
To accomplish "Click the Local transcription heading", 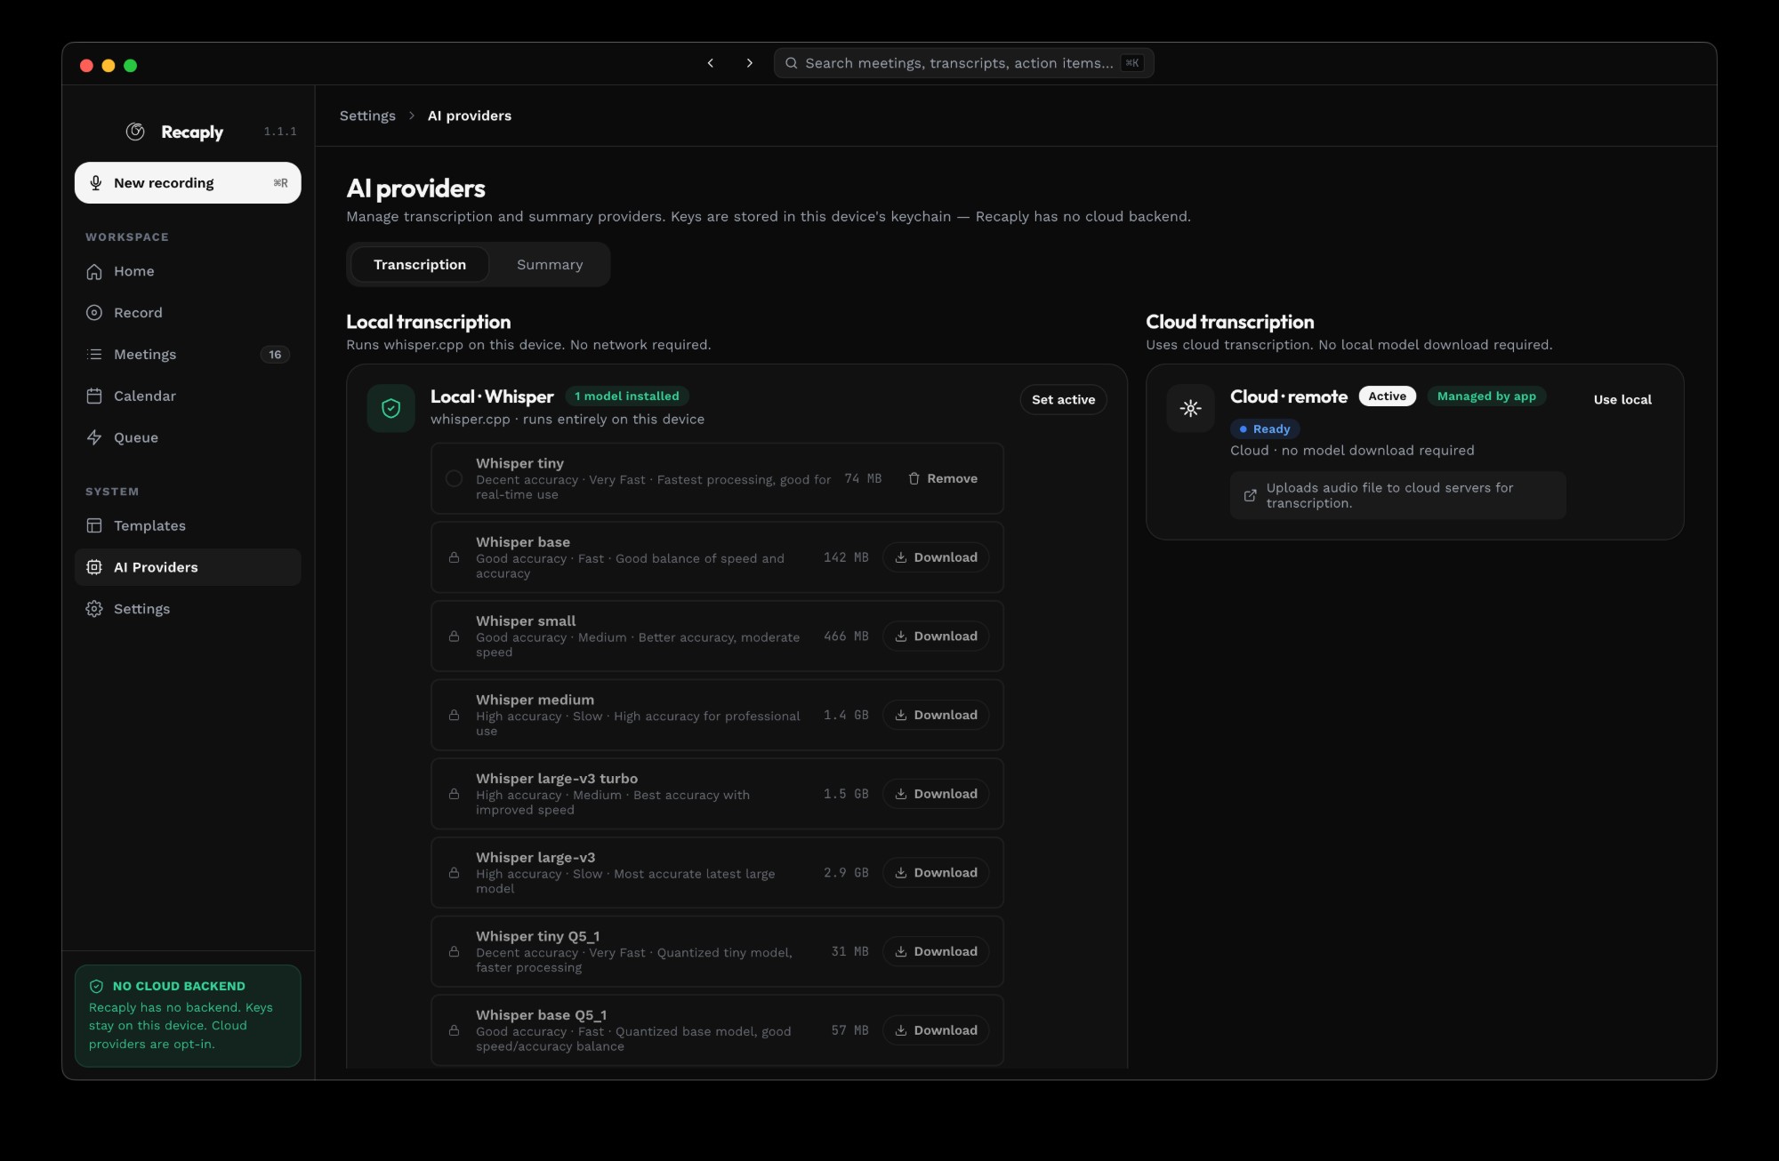I will (428, 322).
